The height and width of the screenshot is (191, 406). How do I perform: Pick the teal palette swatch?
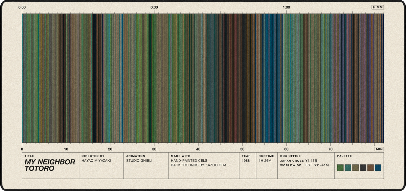point(348,168)
